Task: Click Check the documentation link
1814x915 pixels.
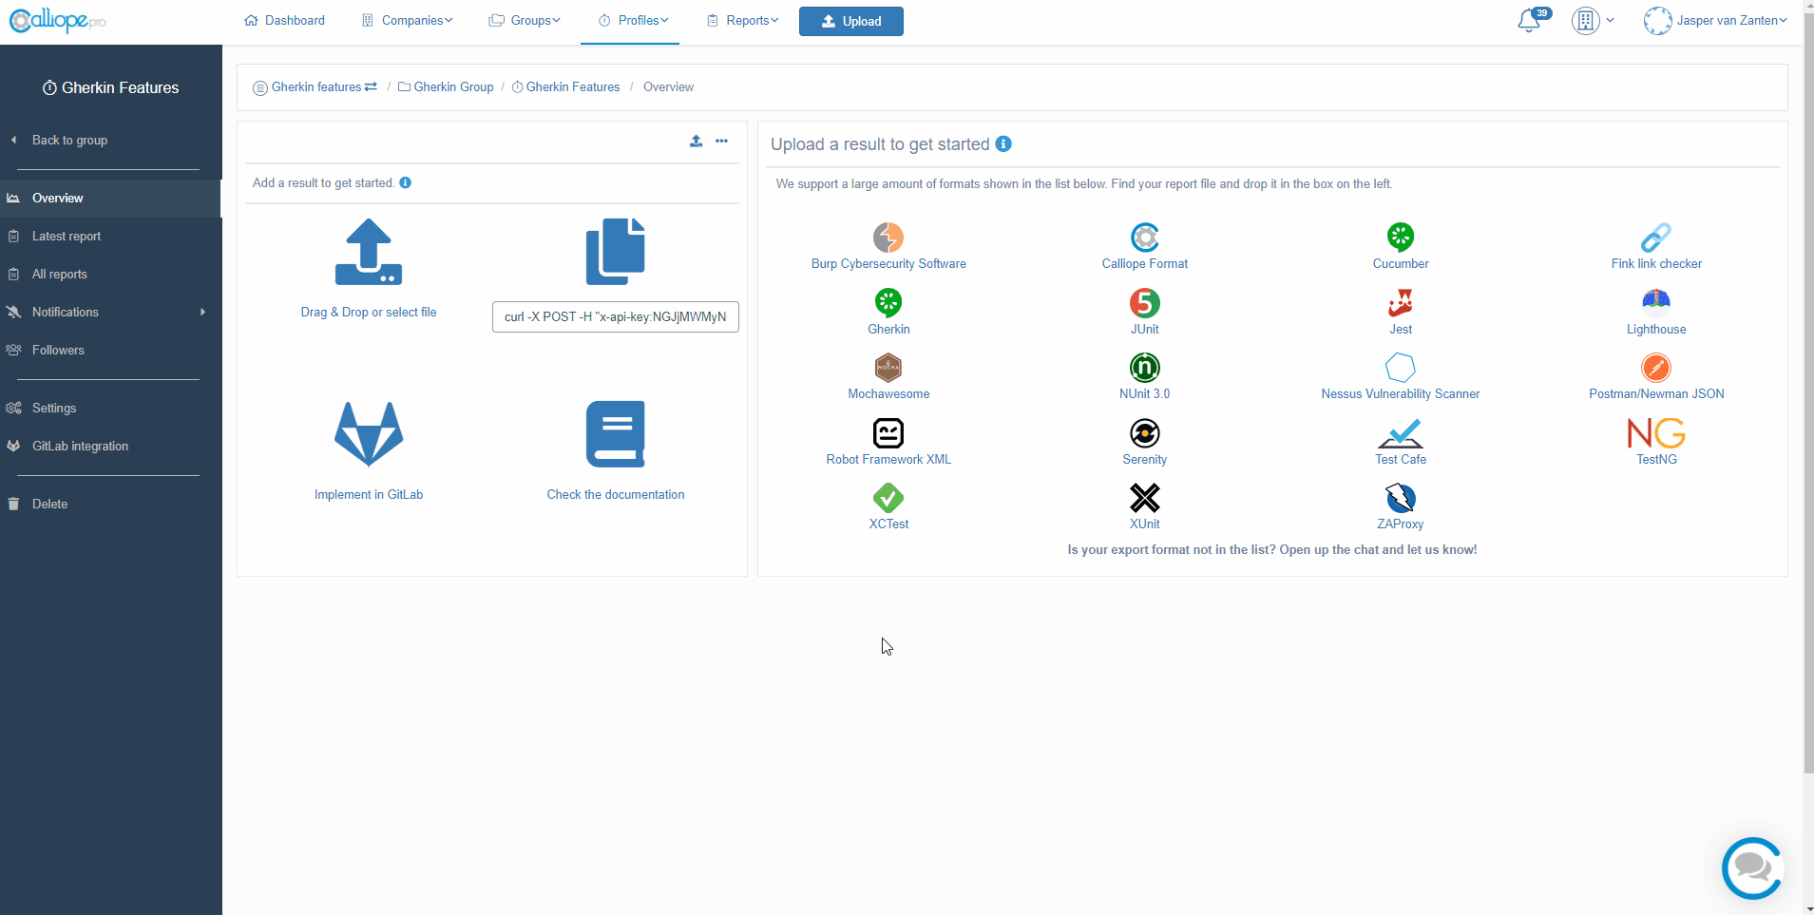Action: click(615, 494)
